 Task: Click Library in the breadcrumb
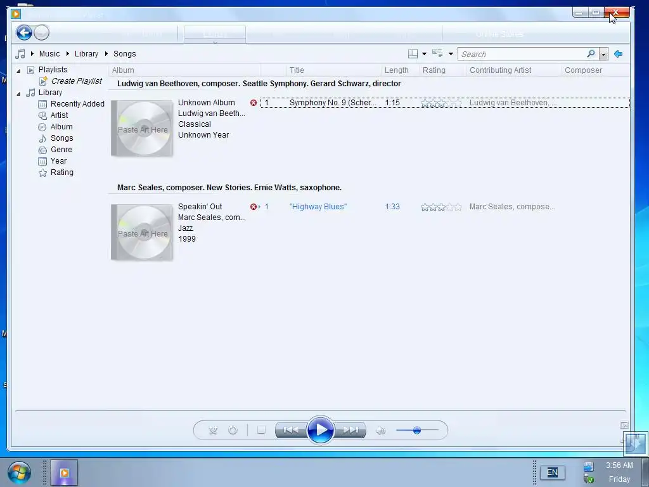click(x=86, y=54)
